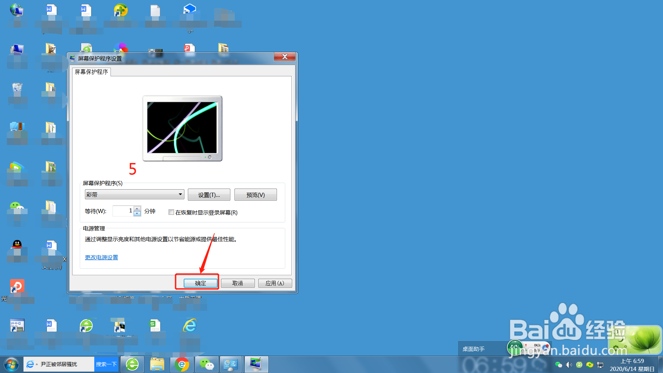This screenshot has height=373, width=663.
Task: Open the 360 browser in taskbar
Action: click(132, 364)
